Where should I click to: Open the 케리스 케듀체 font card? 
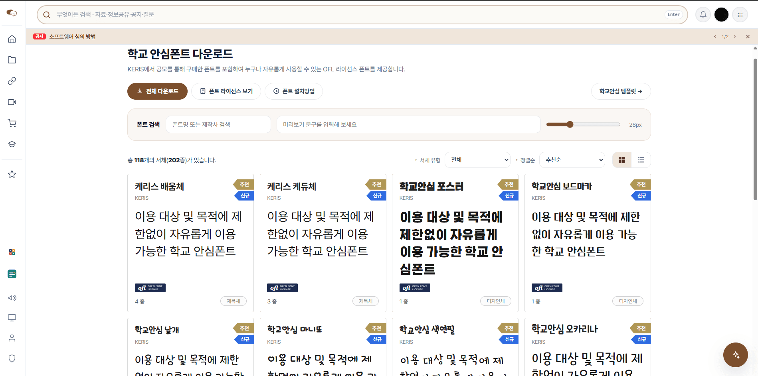pos(323,243)
